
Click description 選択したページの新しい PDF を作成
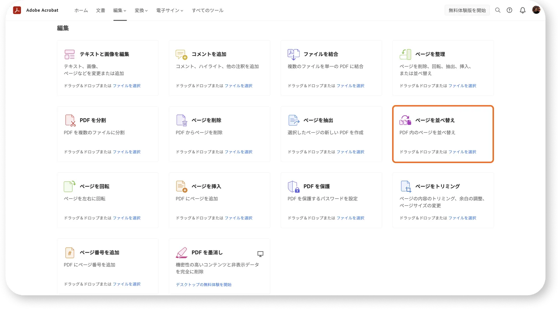[x=326, y=133]
